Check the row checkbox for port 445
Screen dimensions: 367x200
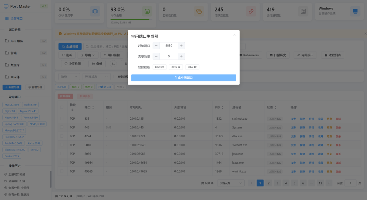click(x=62, y=127)
